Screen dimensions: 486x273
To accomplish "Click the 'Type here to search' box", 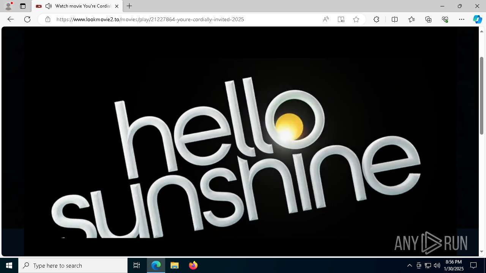I will pyautogui.click(x=73, y=265).
